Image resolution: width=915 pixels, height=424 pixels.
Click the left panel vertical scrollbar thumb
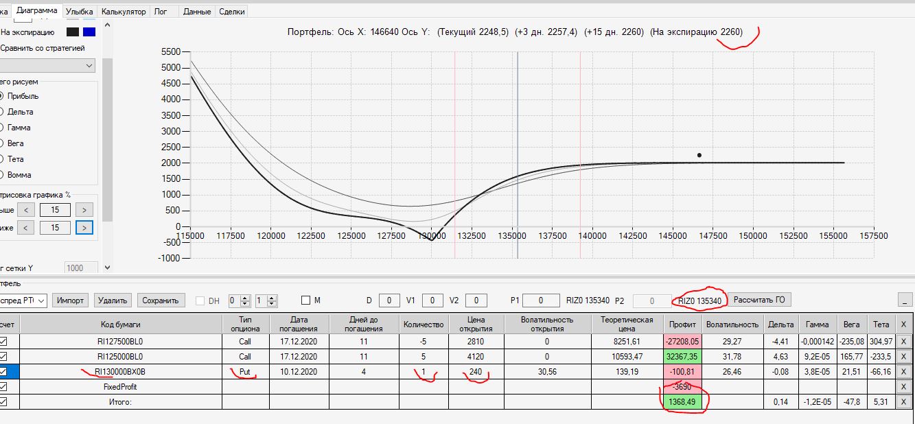click(106, 141)
